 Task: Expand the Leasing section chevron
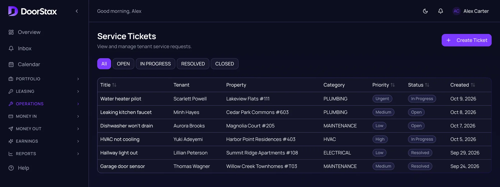point(78,91)
